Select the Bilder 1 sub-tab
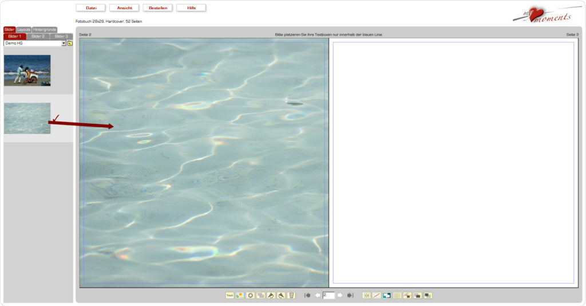 click(x=14, y=36)
